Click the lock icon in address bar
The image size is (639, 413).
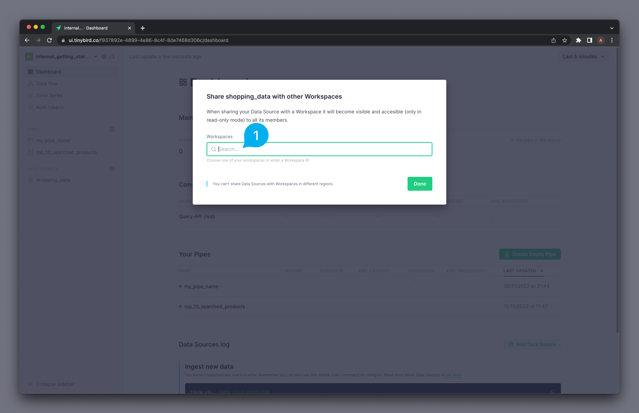tap(63, 40)
